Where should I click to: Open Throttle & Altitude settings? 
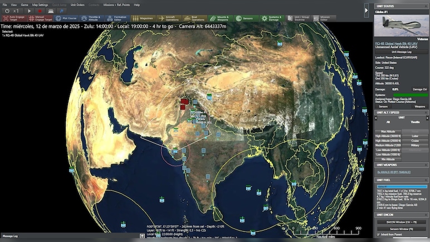[x=91, y=18]
